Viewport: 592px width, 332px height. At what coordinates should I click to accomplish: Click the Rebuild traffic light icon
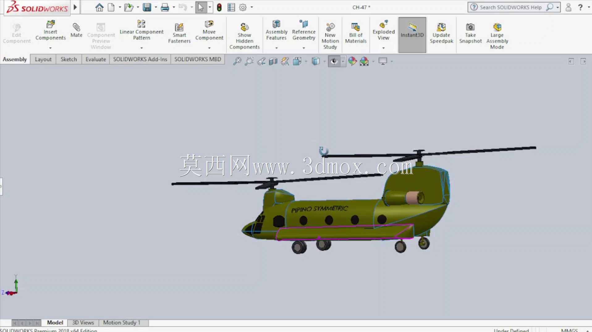219,7
